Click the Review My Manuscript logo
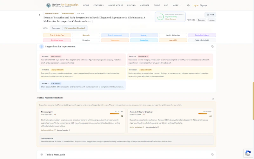Screen dimensions: 254x159 (x=62, y=5)
